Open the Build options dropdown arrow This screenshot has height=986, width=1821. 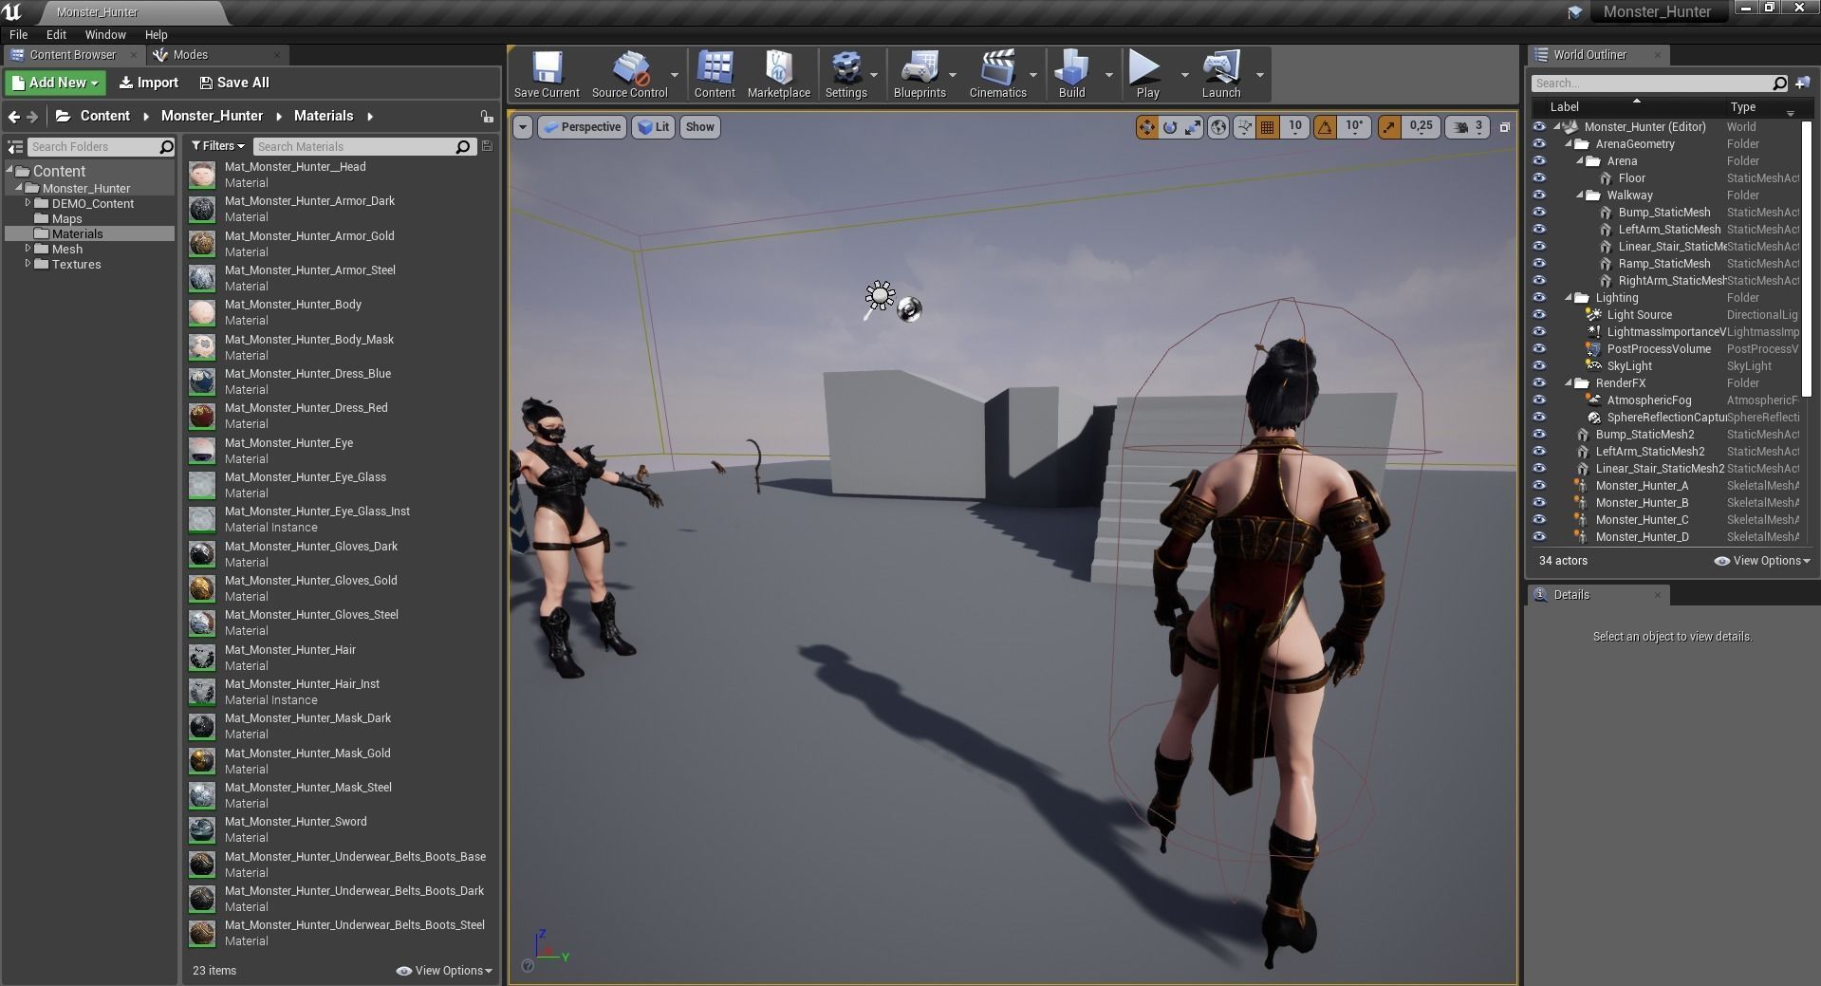click(x=1108, y=74)
